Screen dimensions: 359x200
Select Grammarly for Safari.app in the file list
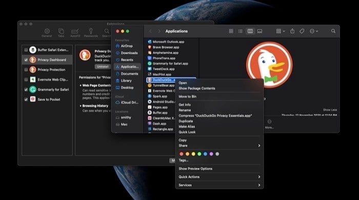171,64
